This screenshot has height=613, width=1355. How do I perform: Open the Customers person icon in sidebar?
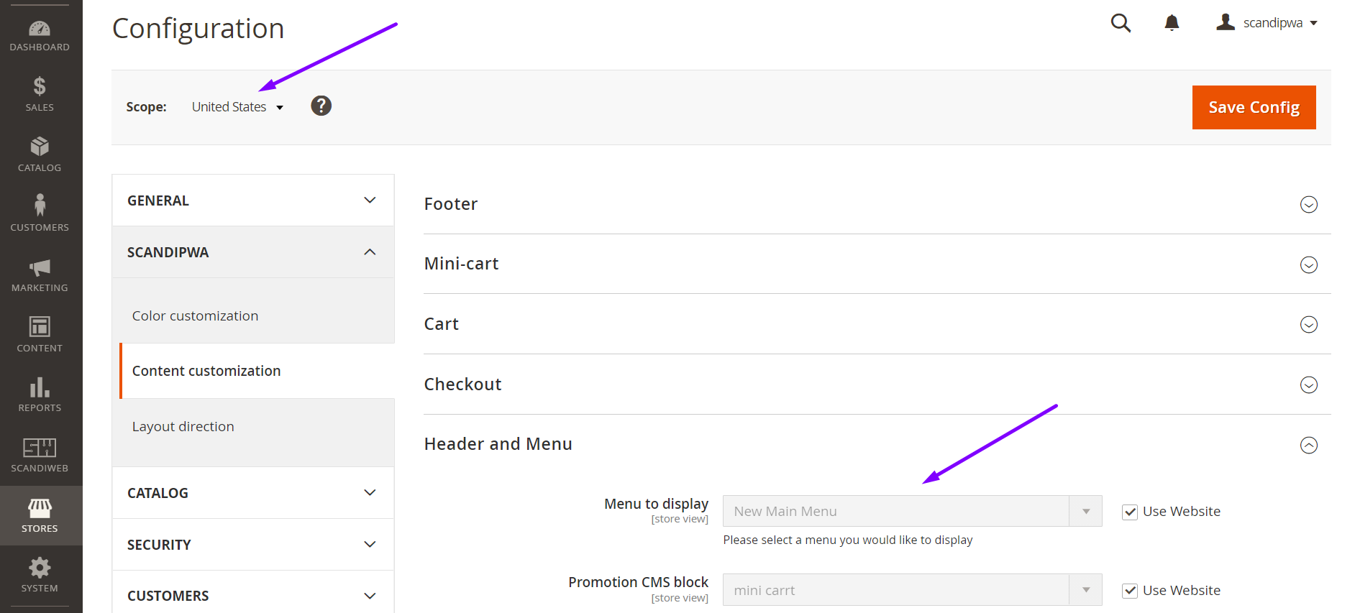tap(40, 205)
